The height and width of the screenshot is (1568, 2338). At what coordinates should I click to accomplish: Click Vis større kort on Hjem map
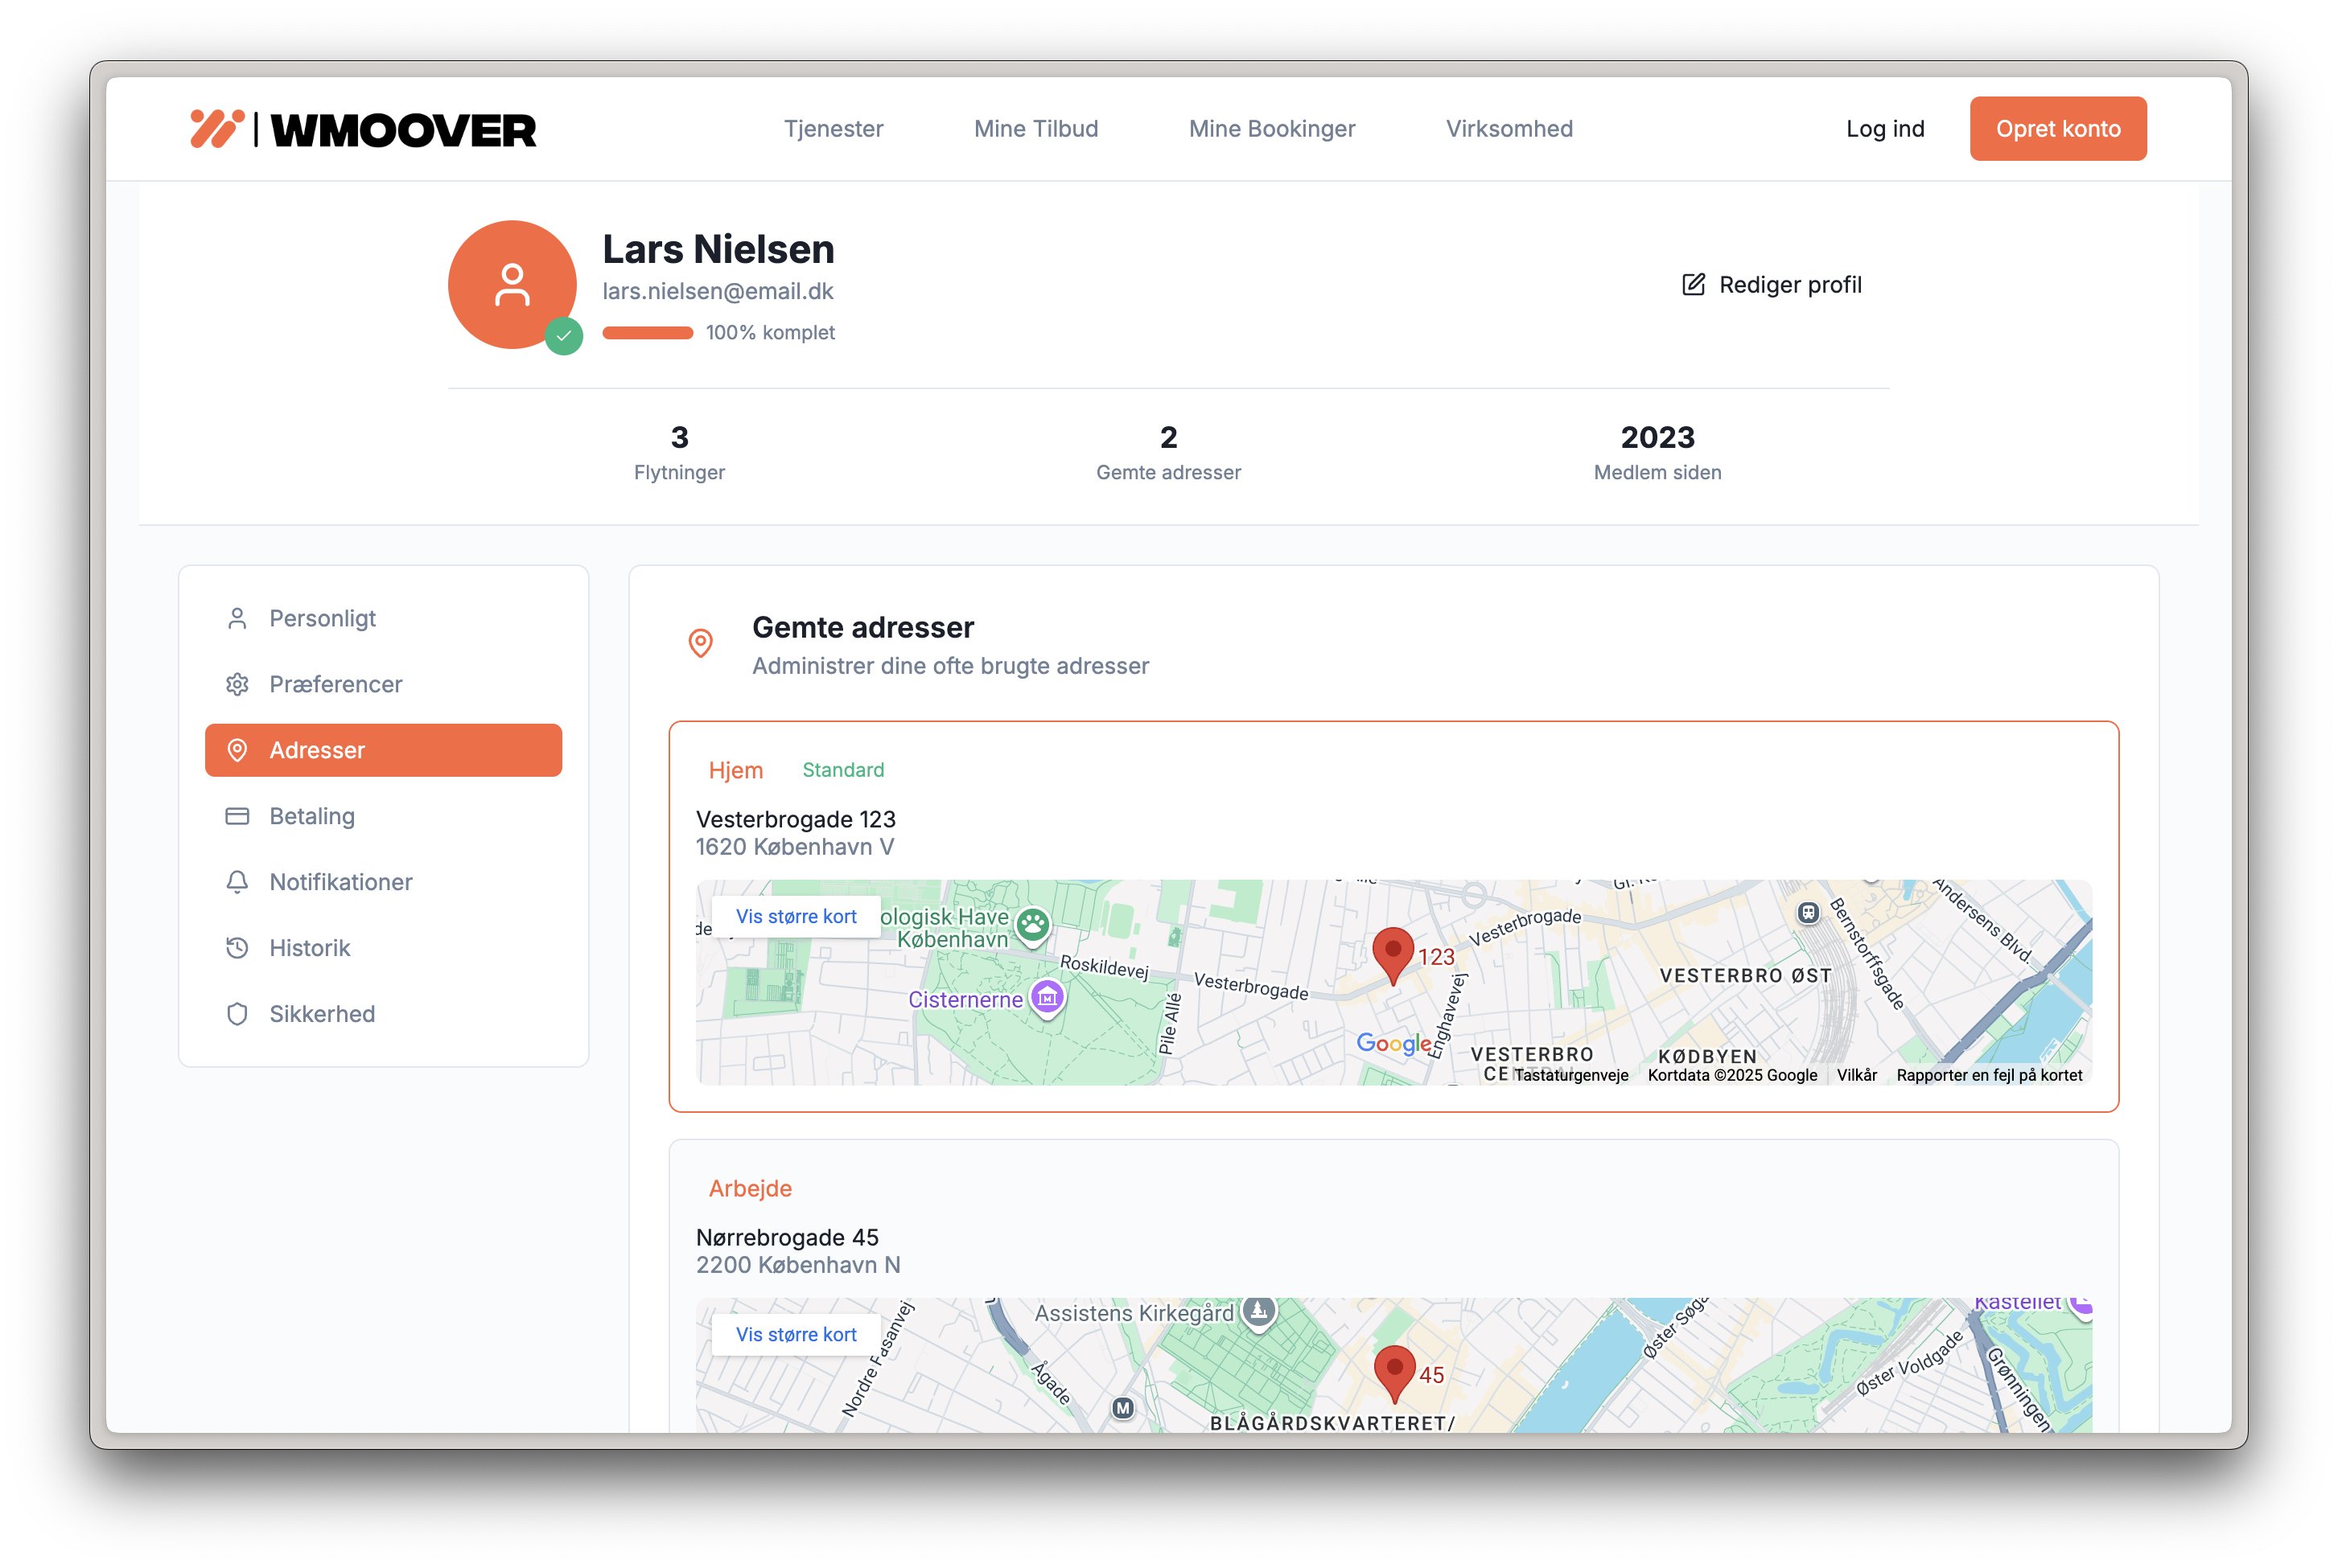tap(796, 917)
